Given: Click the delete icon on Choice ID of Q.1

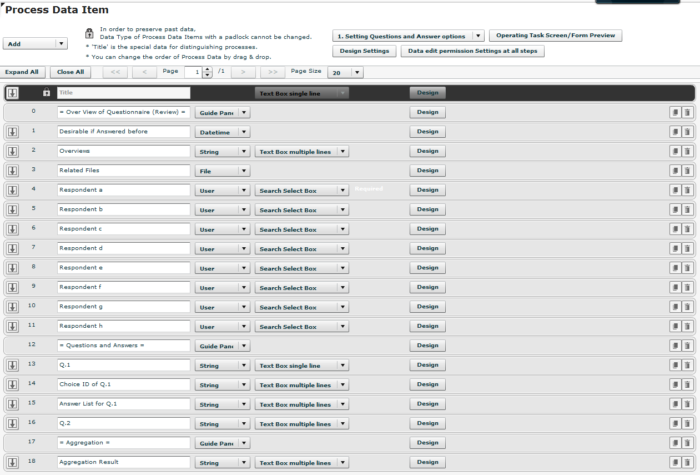Looking at the screenshot, I should point(687,384).
